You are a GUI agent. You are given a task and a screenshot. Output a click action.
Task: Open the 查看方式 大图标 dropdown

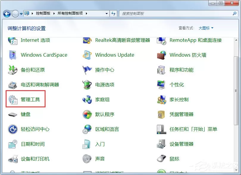coord(206,28)
